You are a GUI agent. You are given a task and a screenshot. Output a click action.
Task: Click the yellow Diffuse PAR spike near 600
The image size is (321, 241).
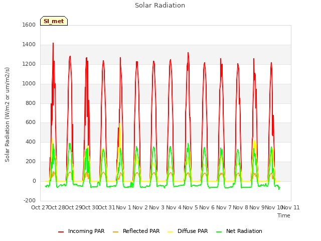click(120, 124)
